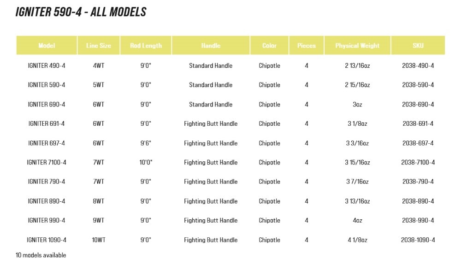The image size is (461, 270).
Task: Select the IGNITER 7100-4 model cell
Action: pyautogui.click(x=47, y=162)
